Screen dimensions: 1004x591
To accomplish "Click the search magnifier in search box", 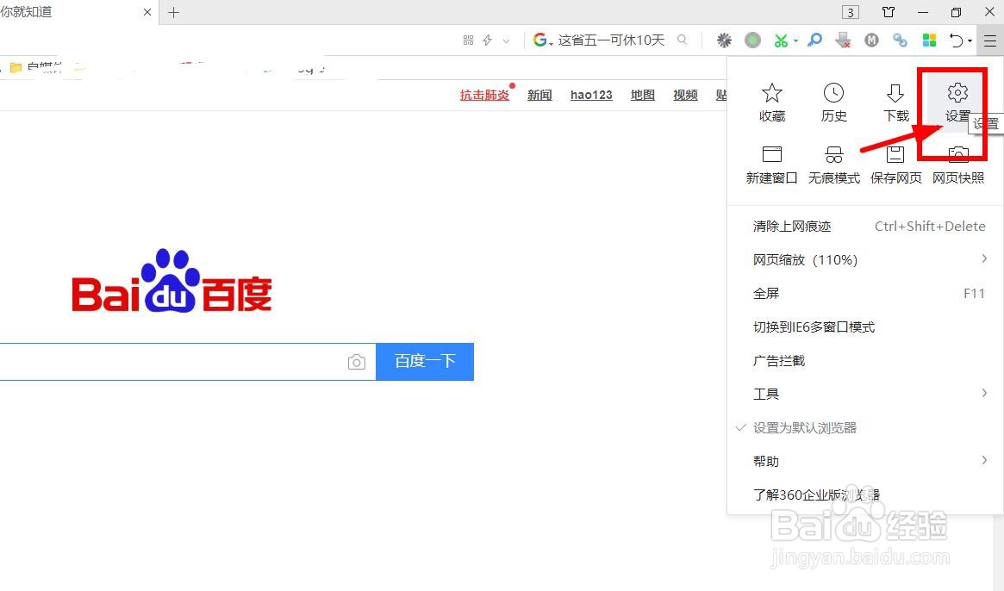I will coord(682,40).
